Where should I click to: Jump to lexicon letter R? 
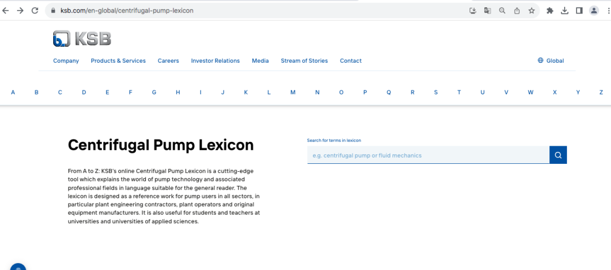pyautogui.click(x=412, y=92)
